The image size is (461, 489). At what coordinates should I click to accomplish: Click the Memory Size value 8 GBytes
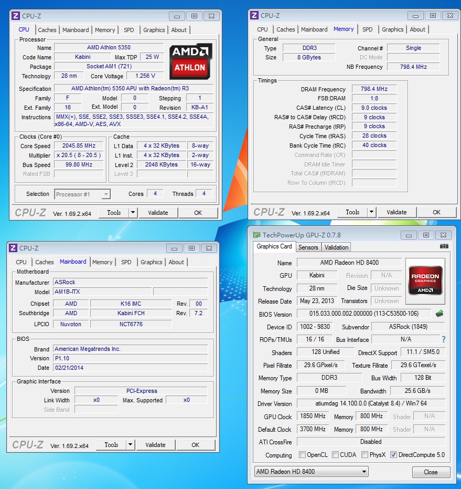(309, 57)
